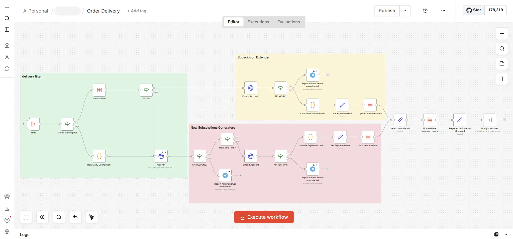Click the zoom in canvas button
Screen dimensions: 513x239
(43, 217)
